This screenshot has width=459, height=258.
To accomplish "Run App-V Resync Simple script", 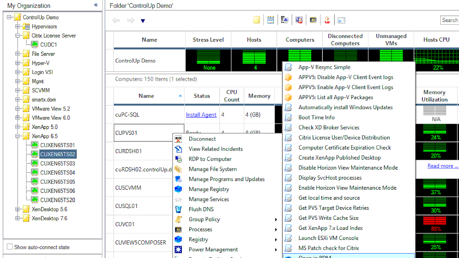I will (324, 67).
